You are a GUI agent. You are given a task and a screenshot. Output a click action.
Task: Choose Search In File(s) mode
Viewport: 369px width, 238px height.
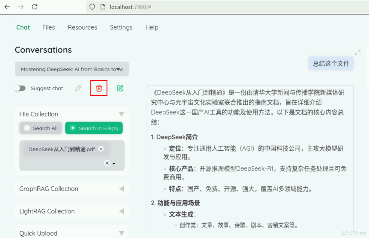(94, 128)
